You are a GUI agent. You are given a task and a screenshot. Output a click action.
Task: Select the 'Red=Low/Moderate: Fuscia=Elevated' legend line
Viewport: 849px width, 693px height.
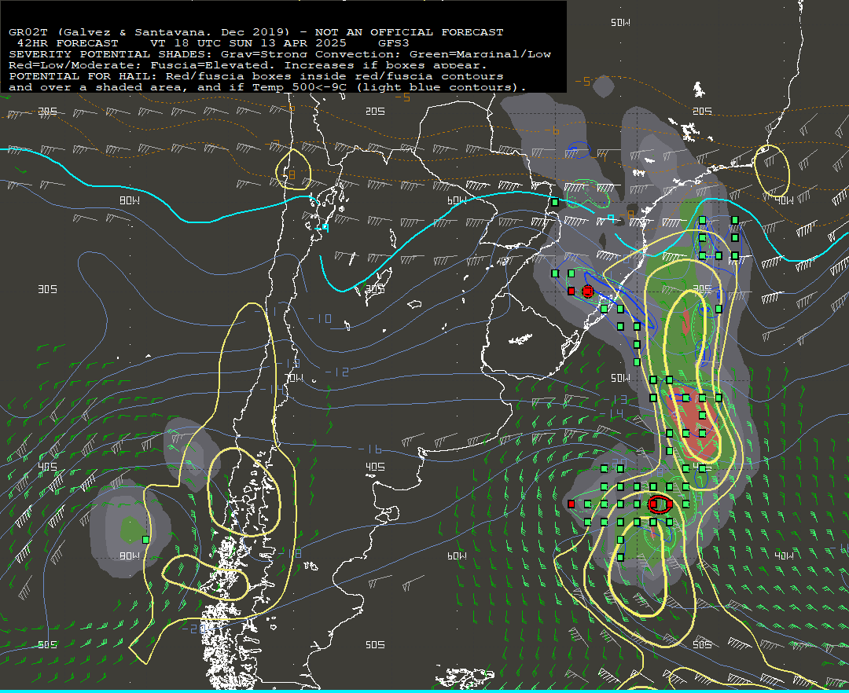(248, 65)
